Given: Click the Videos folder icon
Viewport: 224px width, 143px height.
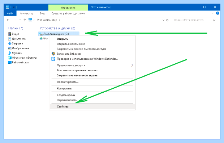Looking at the screenshot, I should pyautogui.click(x=9, y=34).
